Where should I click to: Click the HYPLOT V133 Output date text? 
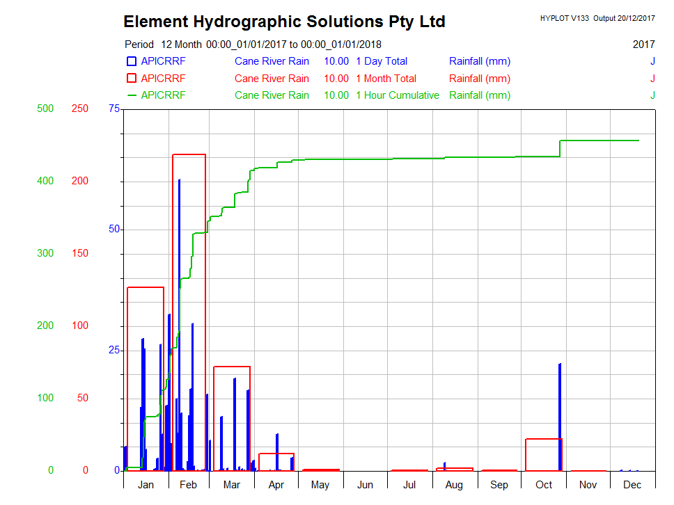[x=597, y=19]
